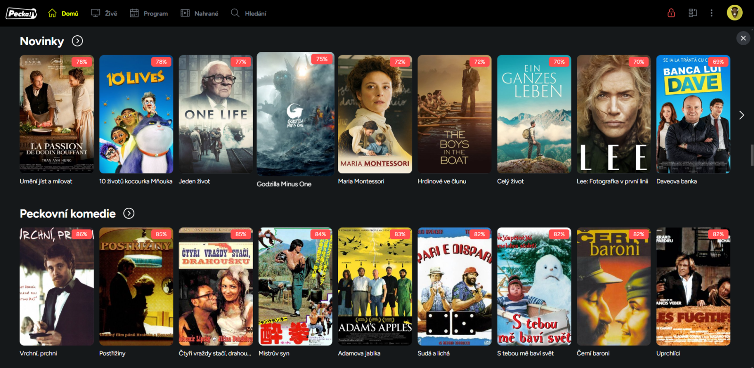Open the user profile avatar
The width and height of the screenshot is (754, 368).
(x=735, y=13)
